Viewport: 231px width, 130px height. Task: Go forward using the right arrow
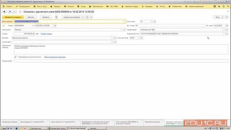(14, 12)
